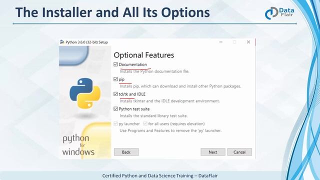Click the 'Optional Features' heading
Screen dimensions: 320x180
pos(144,55)
